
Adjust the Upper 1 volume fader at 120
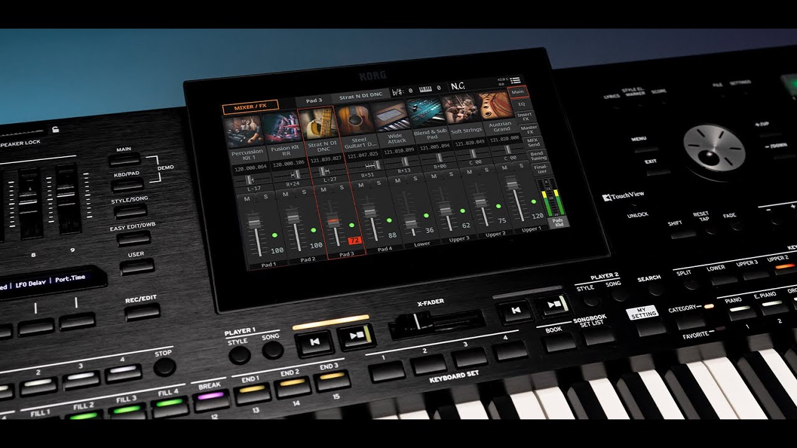point(512,184)
